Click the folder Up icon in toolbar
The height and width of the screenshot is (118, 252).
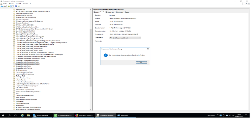pos(9,6)
